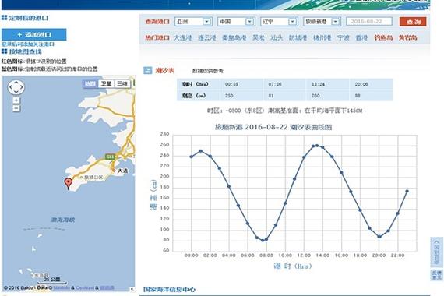Select hot port 钓鱼岛
The height and width of the screenshot is (296, 444).
(x=383, y=37)
